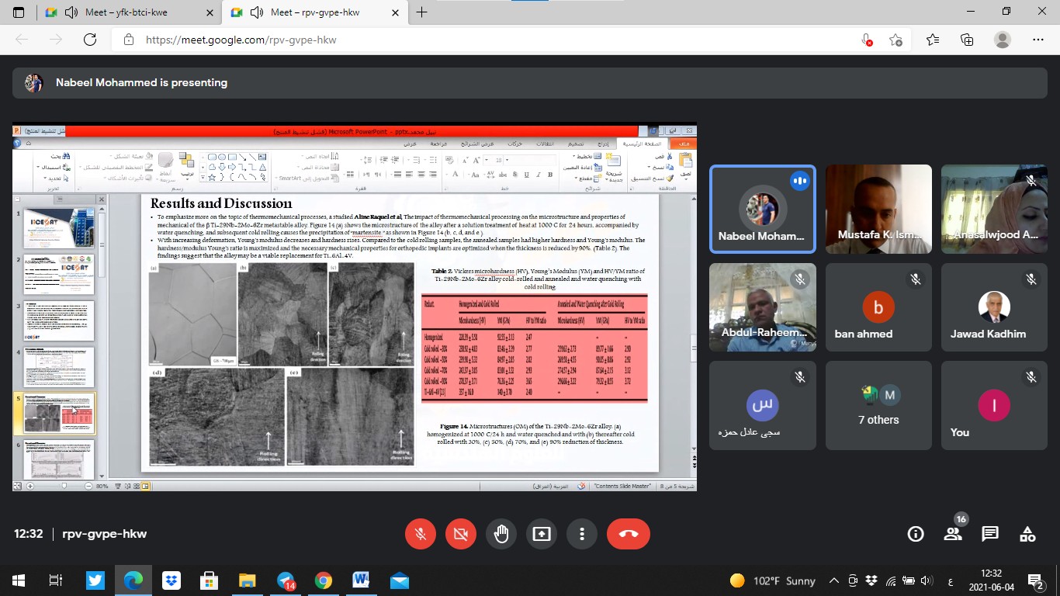Open the browser Favorites star list icon
The image size is (1060, 596).
[x=933, y=40]
